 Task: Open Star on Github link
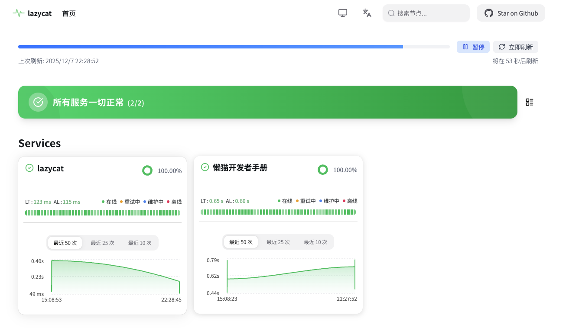(x=511, y=13)
